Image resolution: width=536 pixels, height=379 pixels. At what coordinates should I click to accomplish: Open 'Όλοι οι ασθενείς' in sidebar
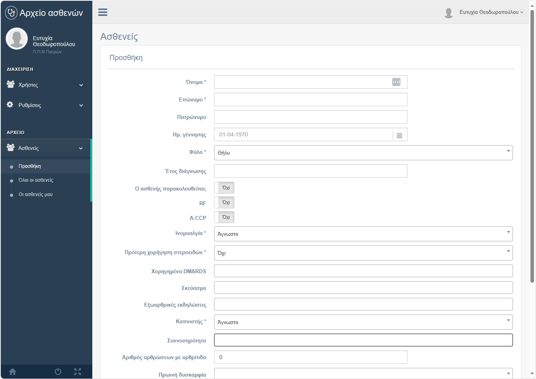click(36, 180)
